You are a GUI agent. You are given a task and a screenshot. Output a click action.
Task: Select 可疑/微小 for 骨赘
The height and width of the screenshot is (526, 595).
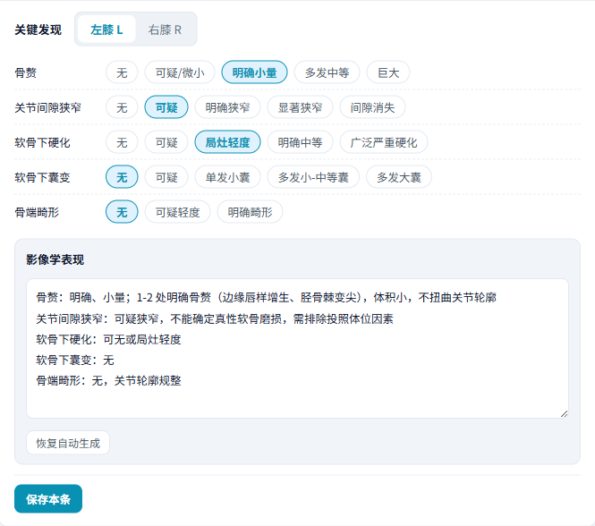click(180, 72)
